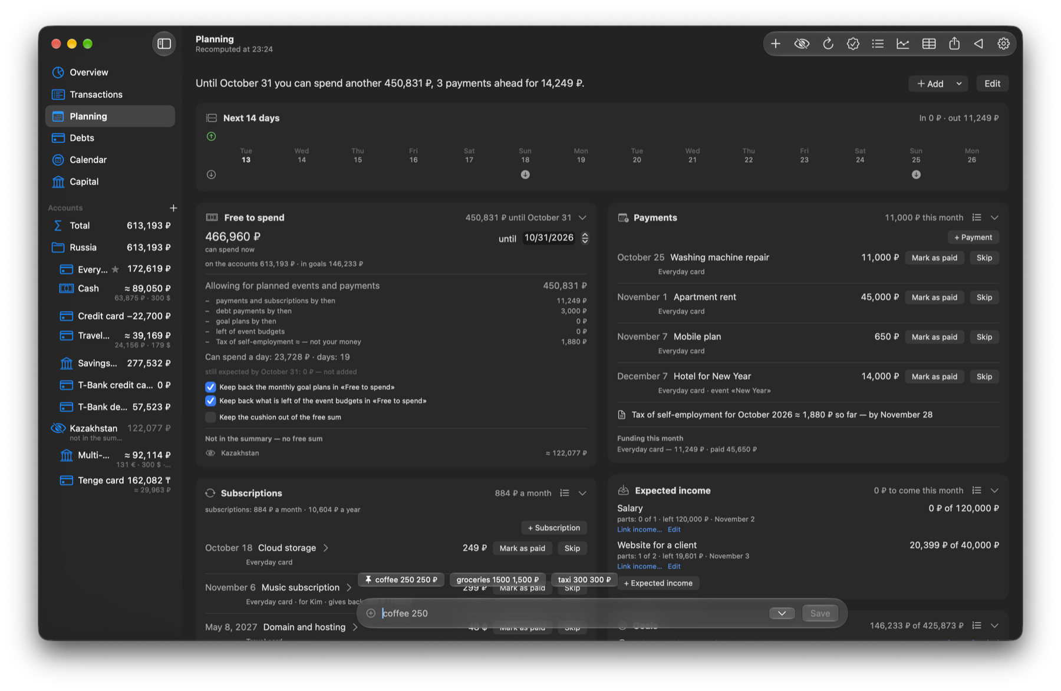
Task: Click the checkmark seal icon in toolbar
Action: (x=853, y=44)
